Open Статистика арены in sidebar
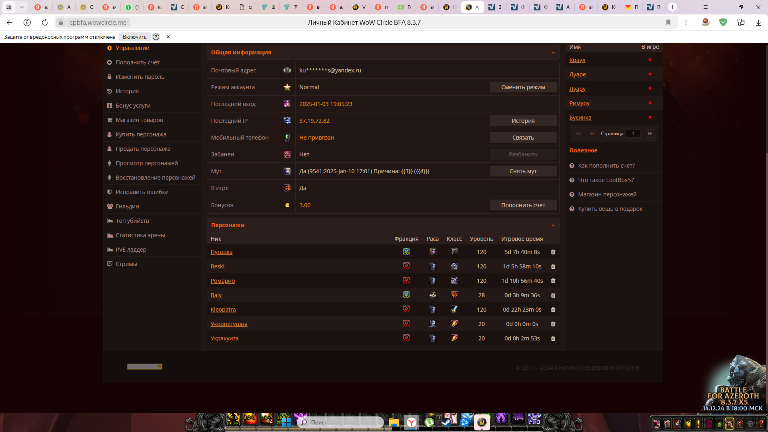Screen dimensions: 768x432 click(152, 235)
